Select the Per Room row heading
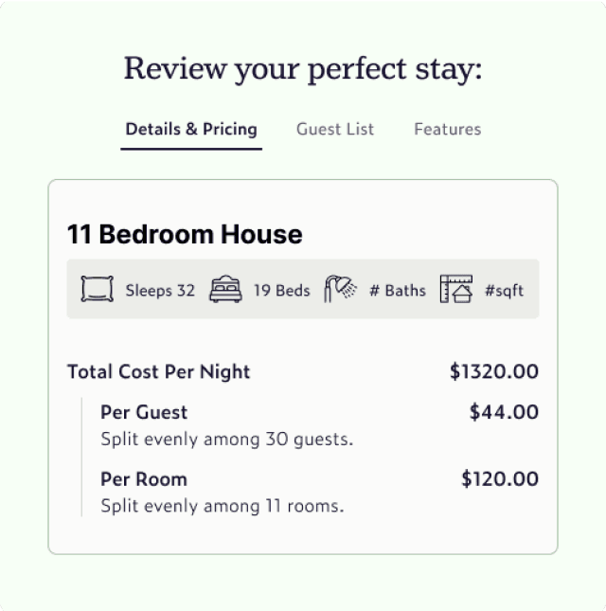Image resolution: width=606 pixels, height=611 pixels. click(144, 479)
